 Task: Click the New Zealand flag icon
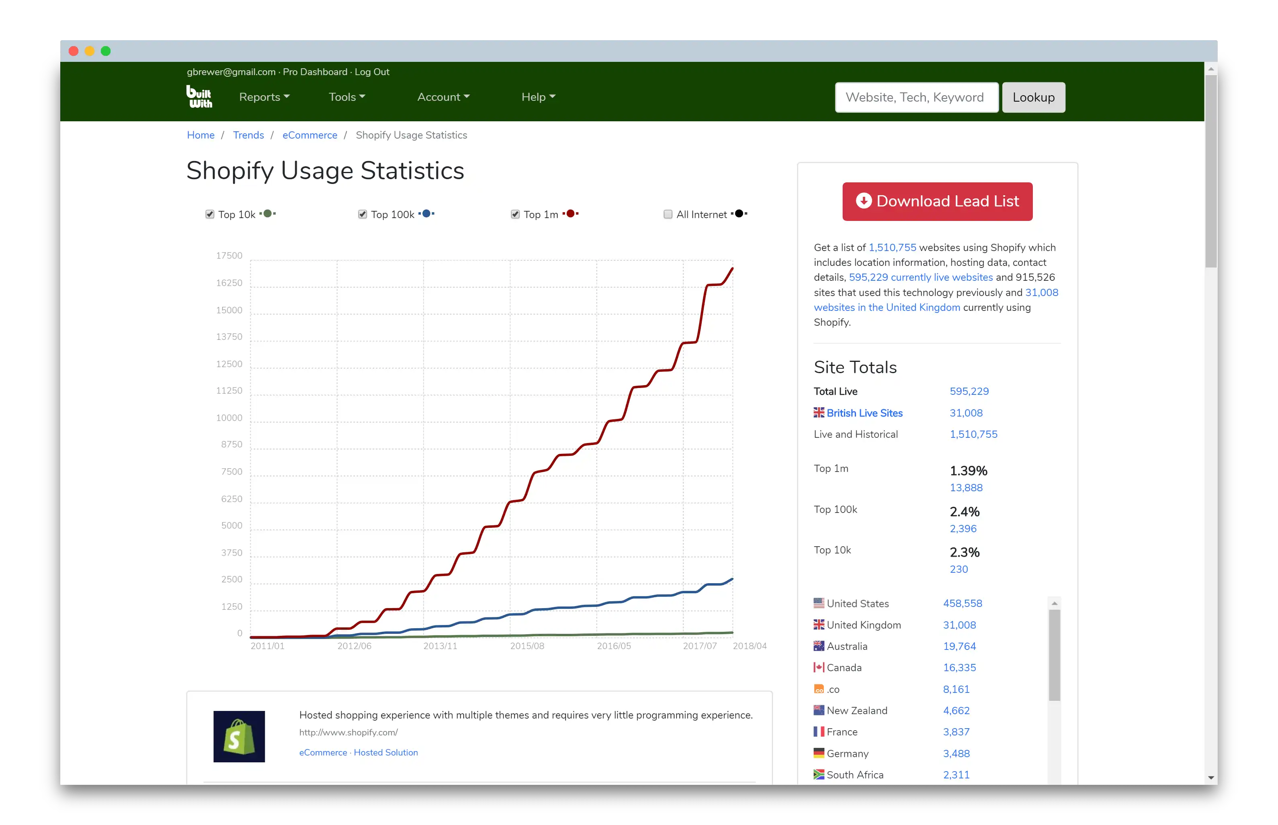pos(818,710)
